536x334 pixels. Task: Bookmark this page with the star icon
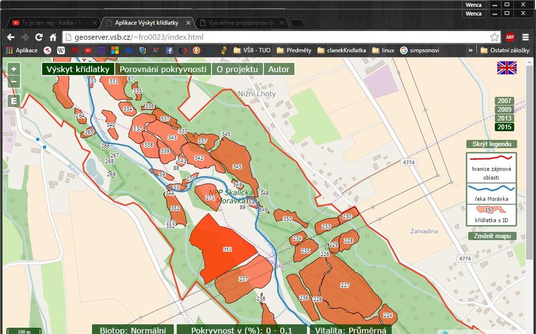[x=494, y=37]
